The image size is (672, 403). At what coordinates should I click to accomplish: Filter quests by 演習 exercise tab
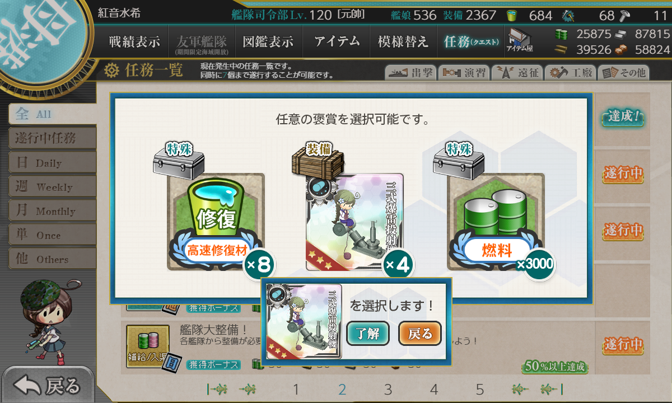tap(464, 72)
